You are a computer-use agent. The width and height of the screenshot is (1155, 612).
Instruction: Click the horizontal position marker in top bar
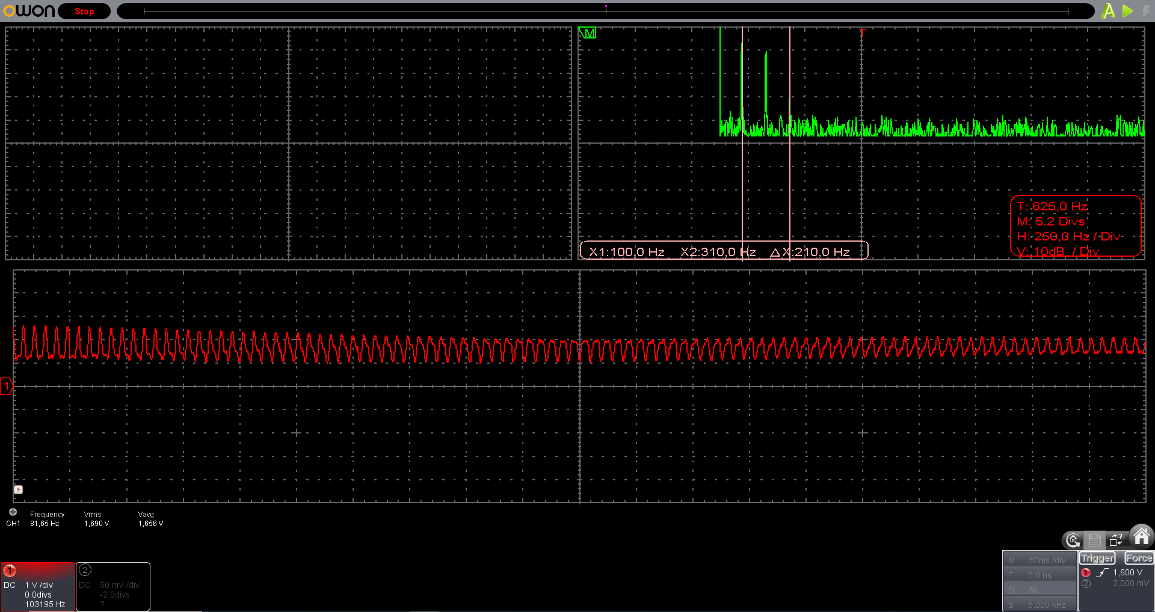606,8
